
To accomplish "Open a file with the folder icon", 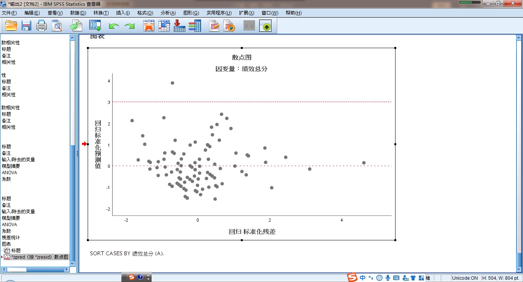I will tap(11, 26).
